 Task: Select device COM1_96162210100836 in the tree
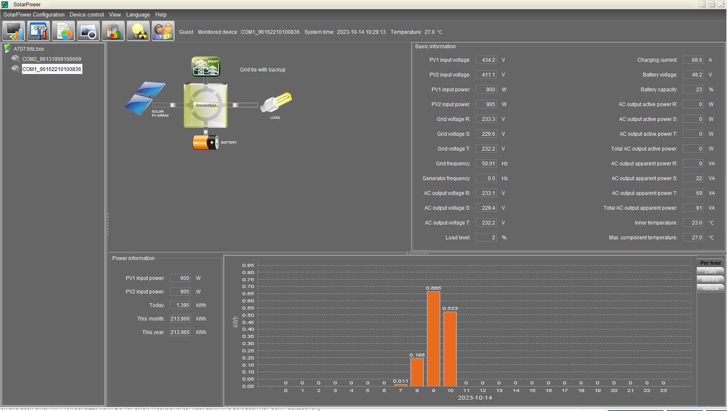[52, 69]
